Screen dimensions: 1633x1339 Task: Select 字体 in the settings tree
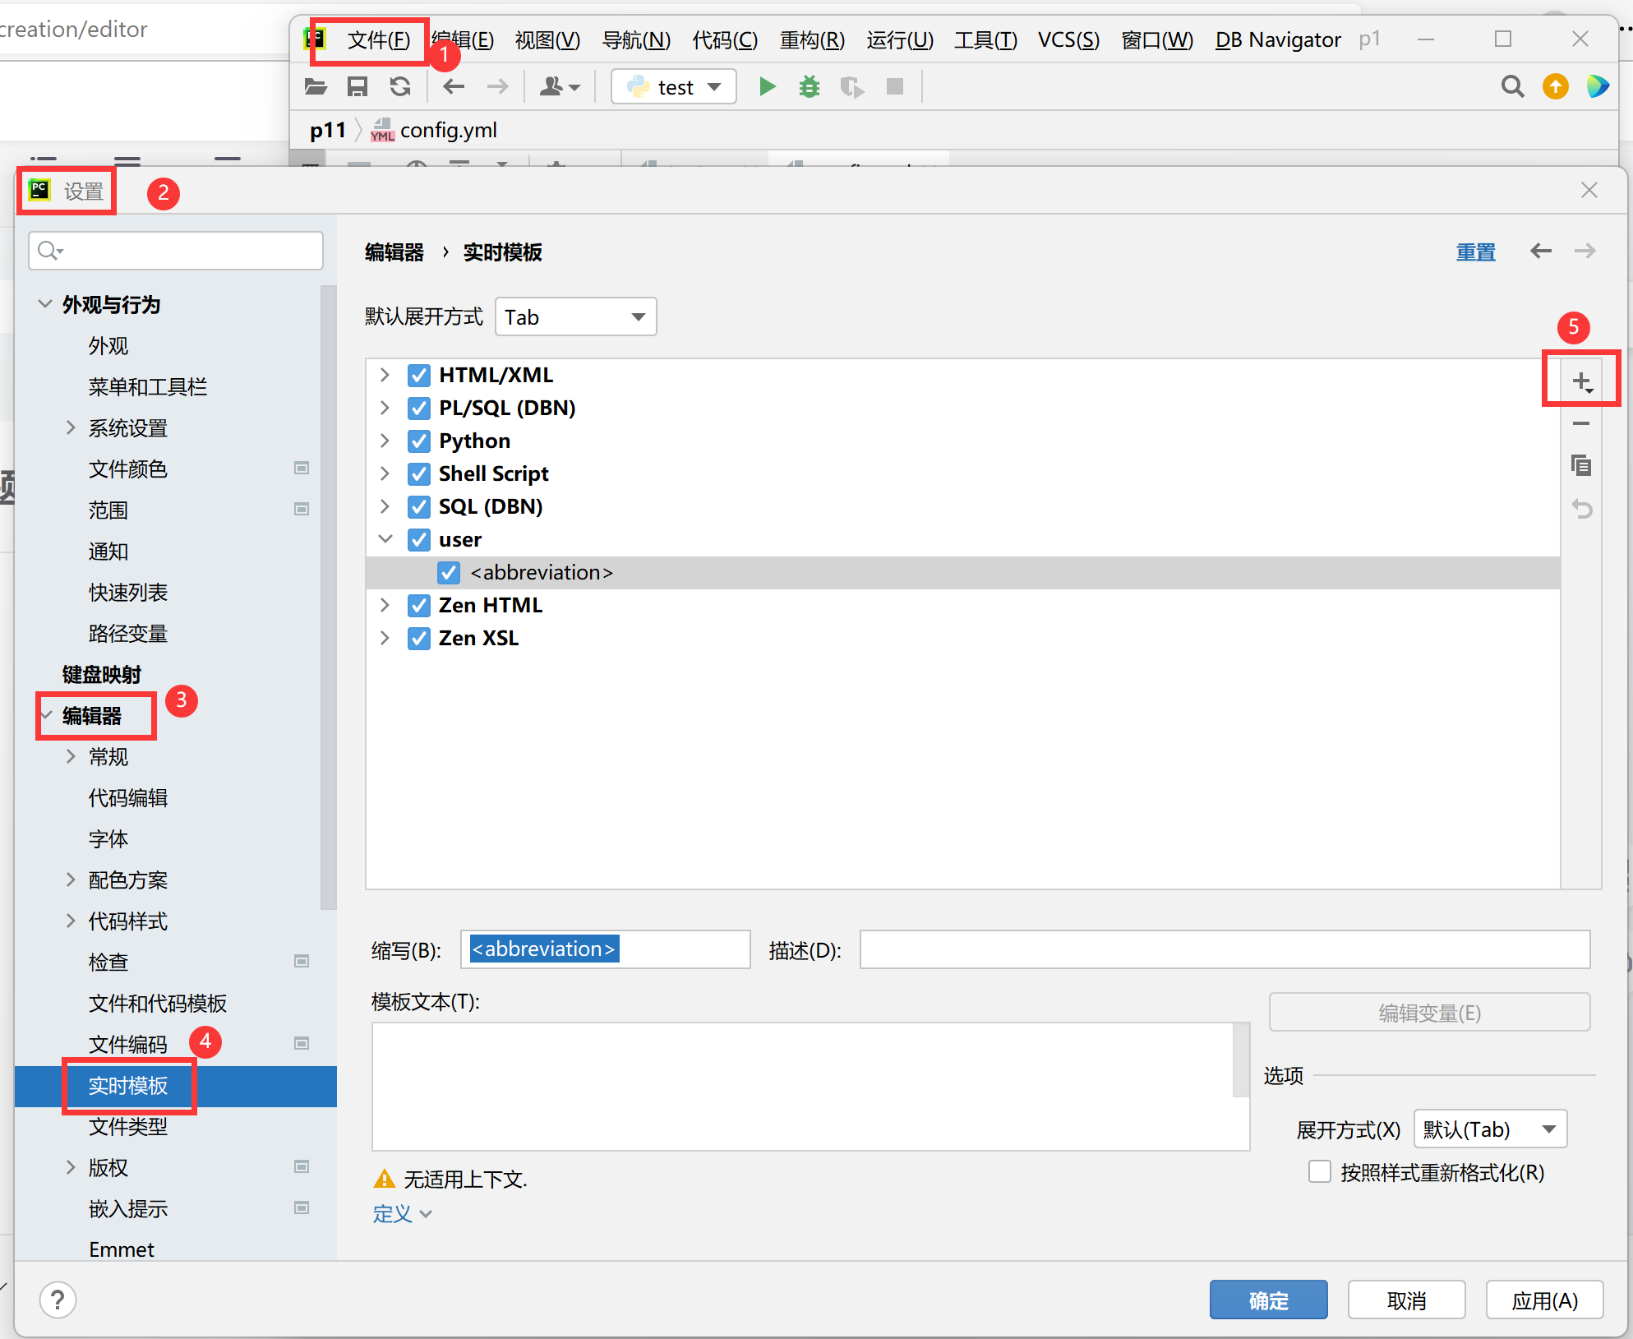coord(108,839)
